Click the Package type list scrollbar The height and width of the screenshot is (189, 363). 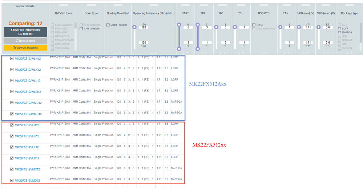pyautogui.click(x=360, y=33)
